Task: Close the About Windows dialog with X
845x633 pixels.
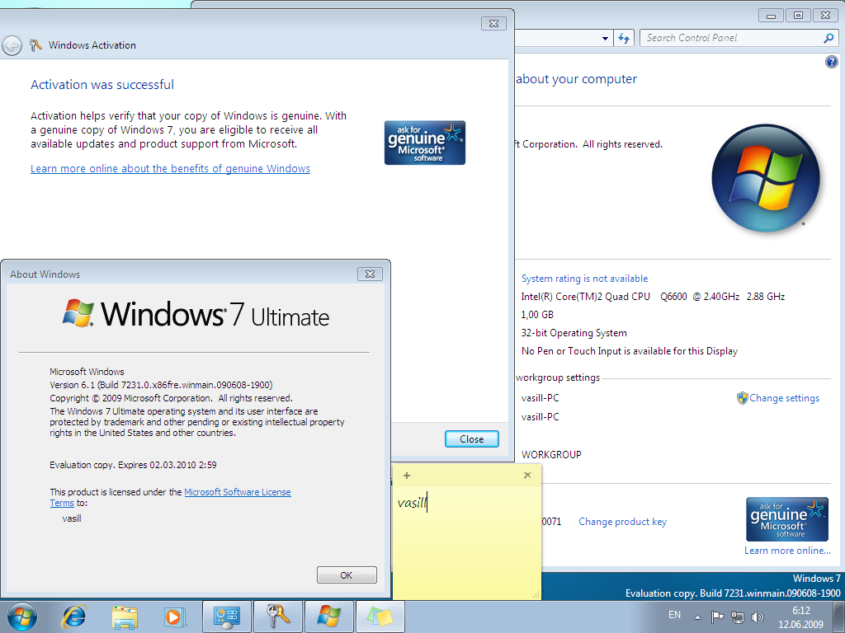Action: tap(371, 274)
